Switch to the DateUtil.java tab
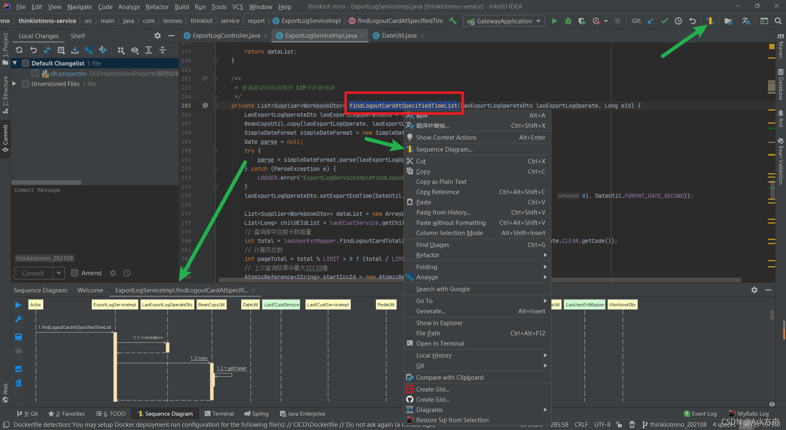This screenshot has height=430, width=786. tap(399, 36)
